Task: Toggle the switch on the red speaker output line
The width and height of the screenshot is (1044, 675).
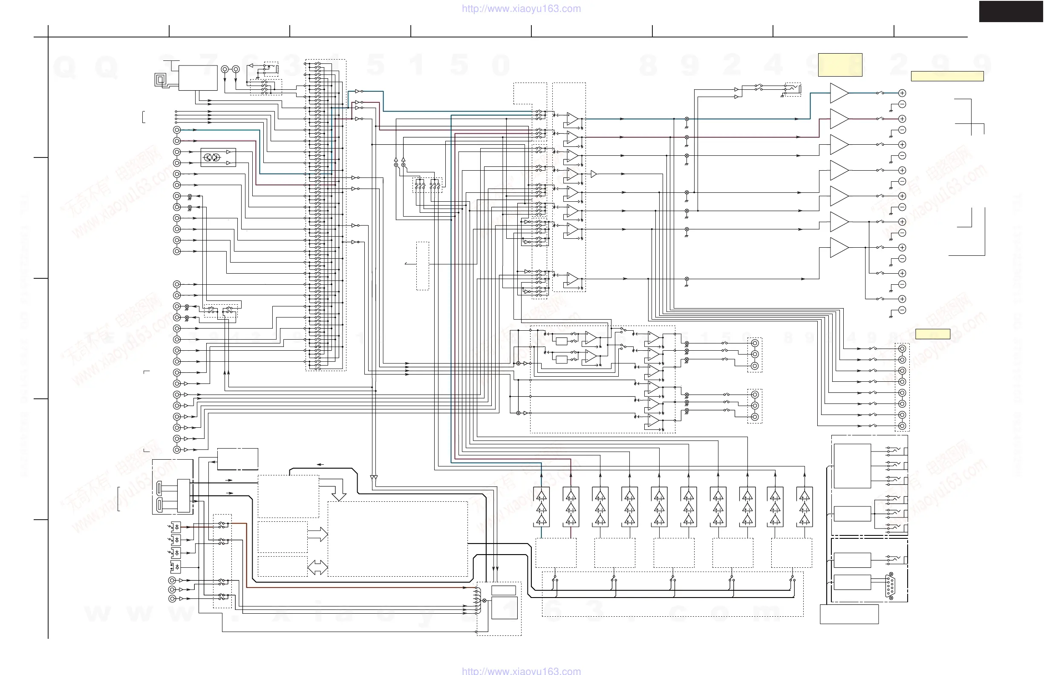Action: [880, 119]
